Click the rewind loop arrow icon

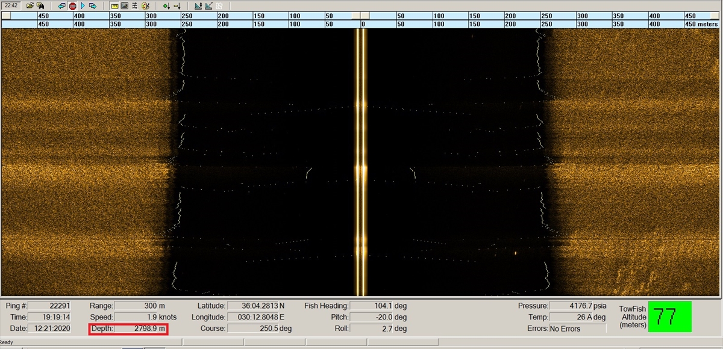(x=61, y=5)
